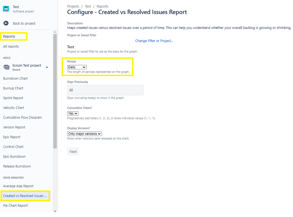The width and height of the screenshot is (293, 217).
Task: Expand the Scrum Test project board chevron
Action: pos(46,67)
